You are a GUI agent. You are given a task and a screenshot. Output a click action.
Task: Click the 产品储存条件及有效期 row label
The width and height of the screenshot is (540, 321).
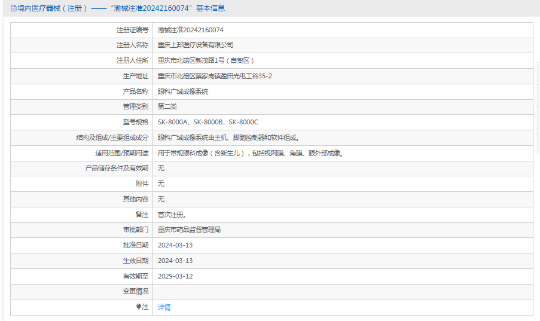(x=117, y=169)
